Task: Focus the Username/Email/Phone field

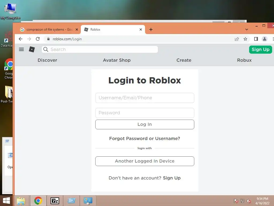Action: [x=145, y=98]
